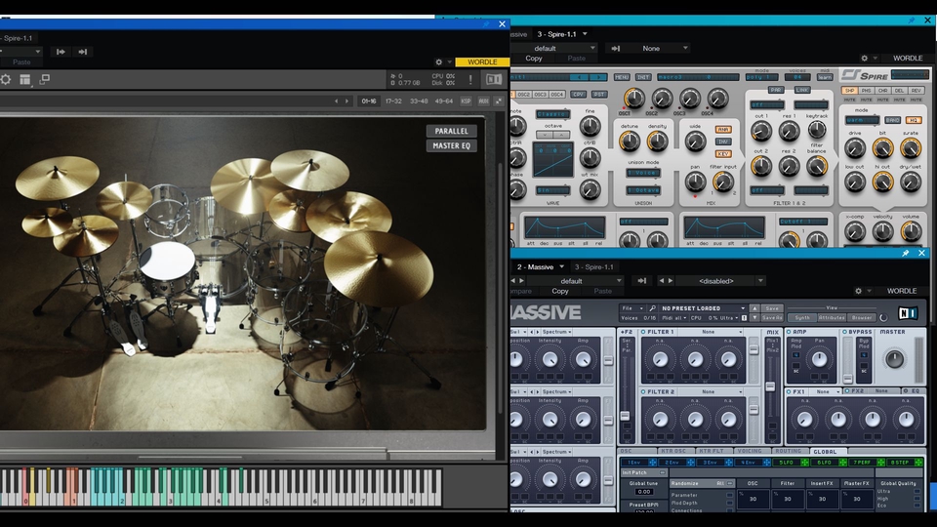Viewport: 937px width, 527px height.
Task: Open Kontakt workspace layout icon
Action: pos(25,79)
